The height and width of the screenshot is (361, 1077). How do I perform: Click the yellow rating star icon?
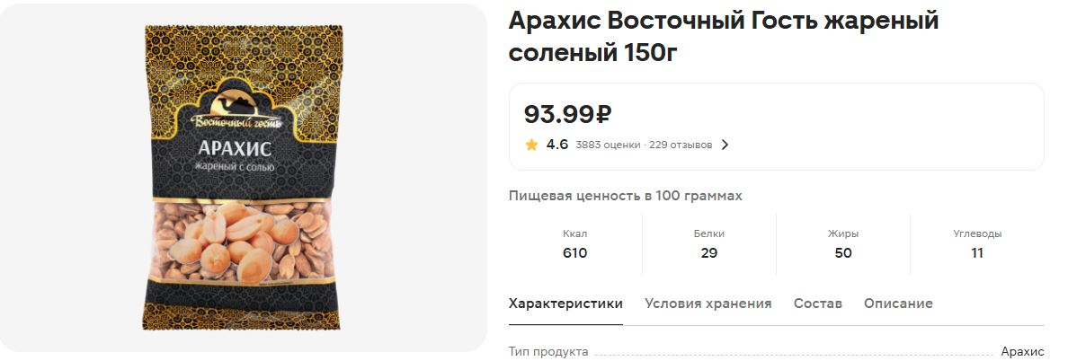click(531, 145)
